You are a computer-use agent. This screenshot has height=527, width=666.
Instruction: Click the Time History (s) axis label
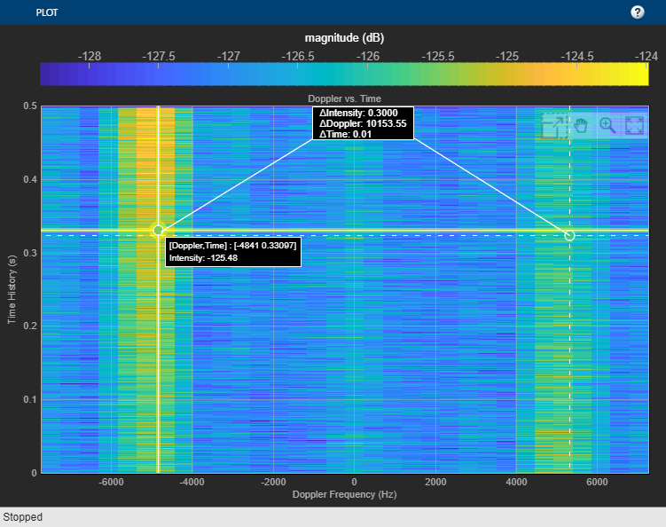[x=12, y=289]
